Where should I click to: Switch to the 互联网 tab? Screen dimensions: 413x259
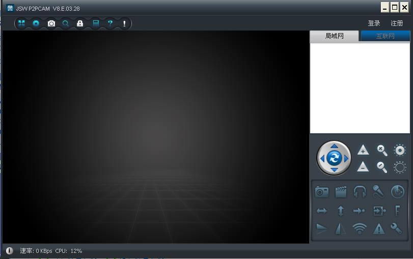click(x=385, y=36)
